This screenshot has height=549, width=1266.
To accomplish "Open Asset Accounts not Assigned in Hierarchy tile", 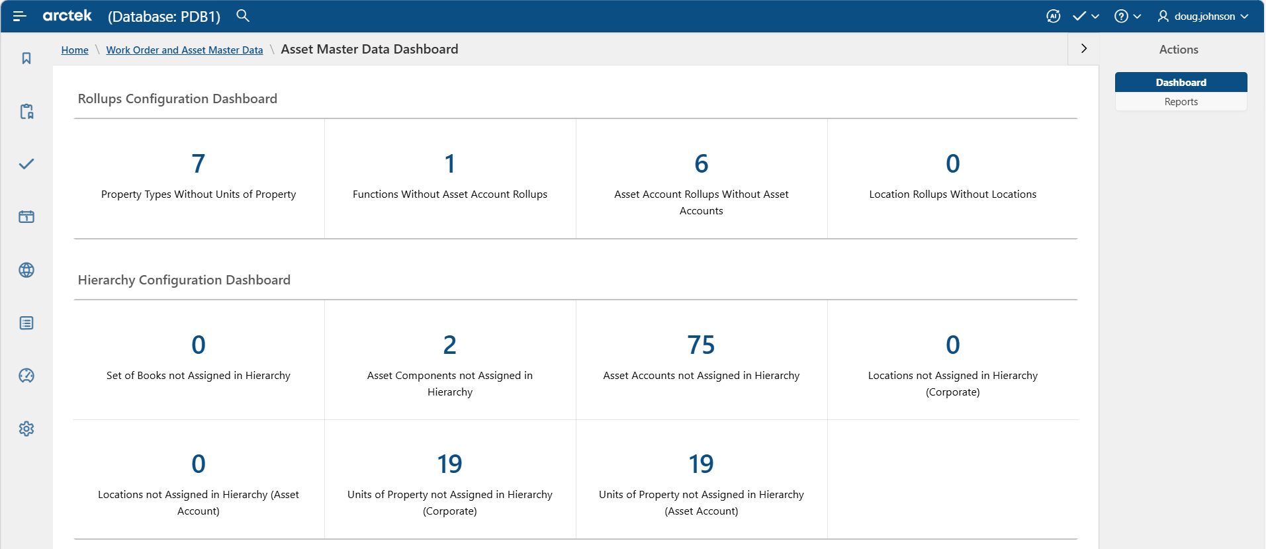I will click(701, 360).
